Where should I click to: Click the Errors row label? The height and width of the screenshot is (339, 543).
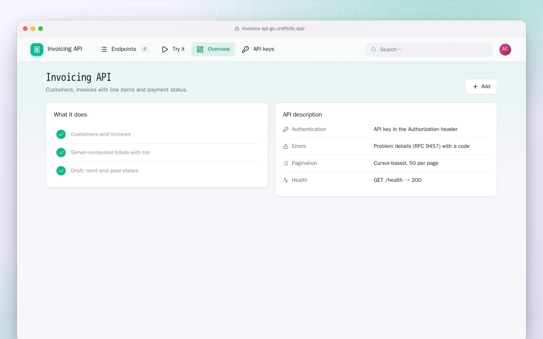point(299,146)
